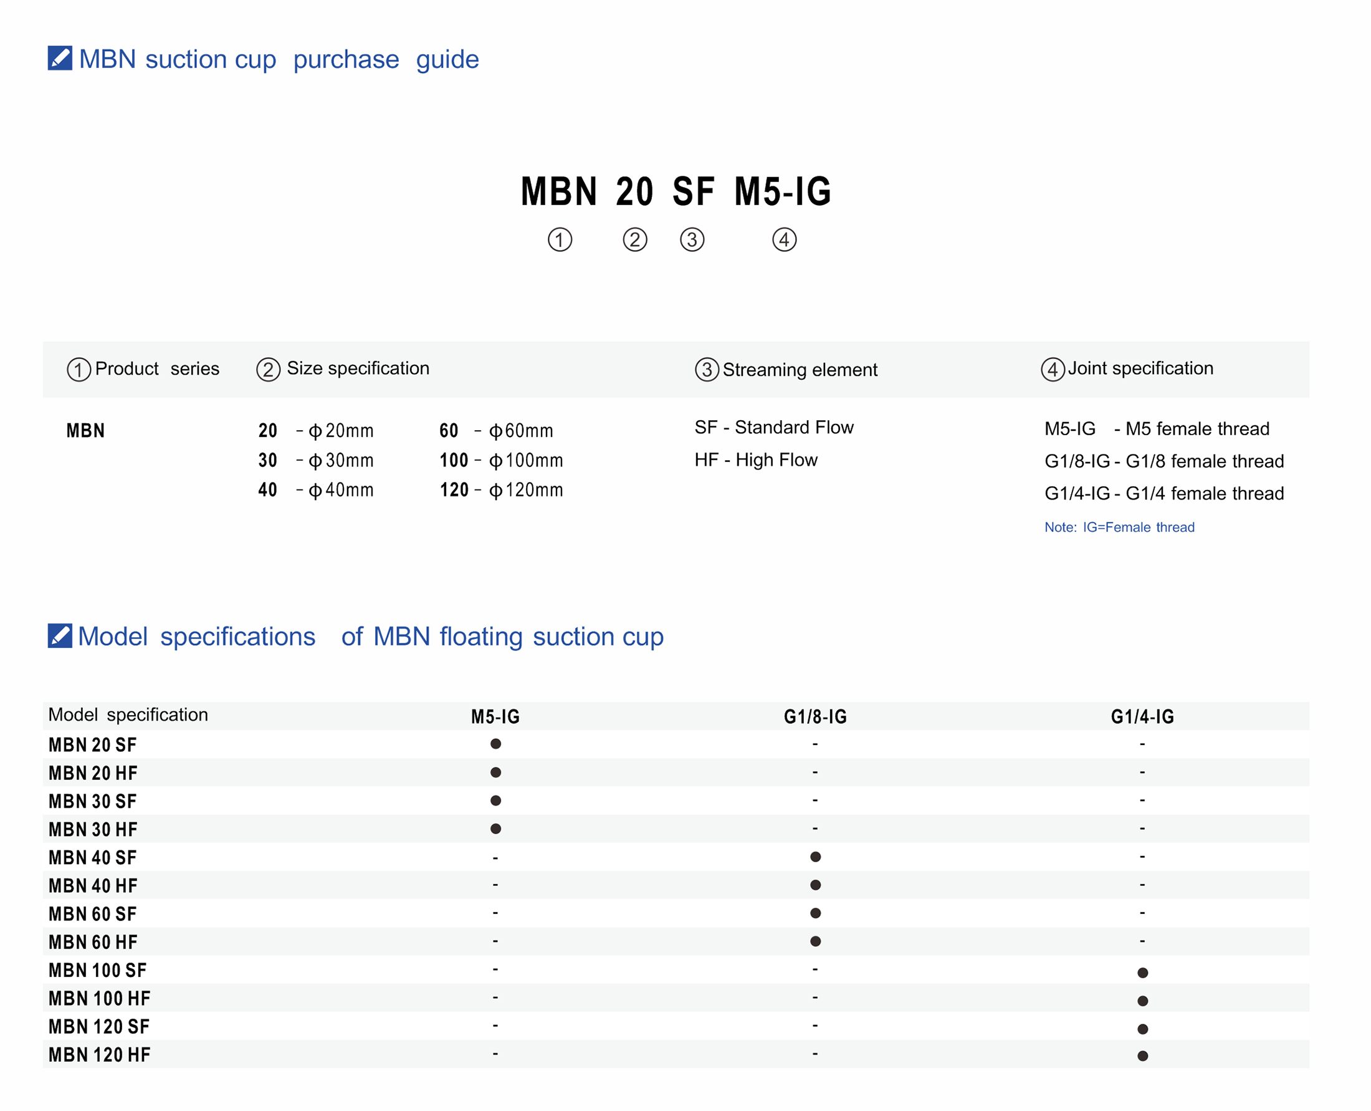Select the MBN 100 SF row label
Image resolution: width=1371 pixels, height=1111 pixels.
point(97,970)
